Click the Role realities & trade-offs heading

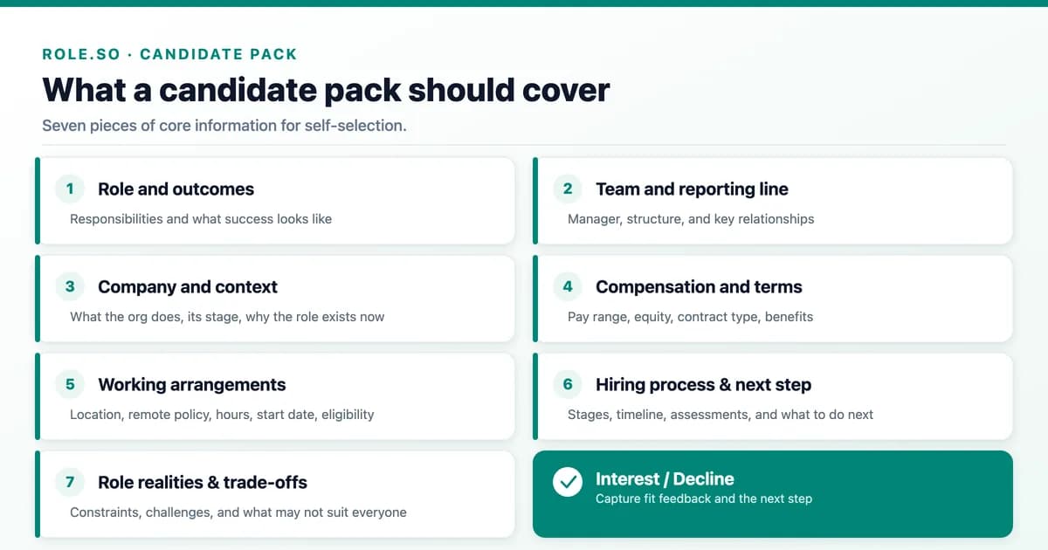pyautogui.click(x=203, y=482)
